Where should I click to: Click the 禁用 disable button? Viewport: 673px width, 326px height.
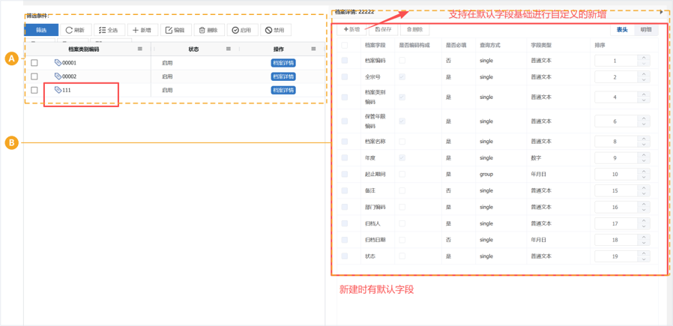pyautogui.click(x=275, y=30)
